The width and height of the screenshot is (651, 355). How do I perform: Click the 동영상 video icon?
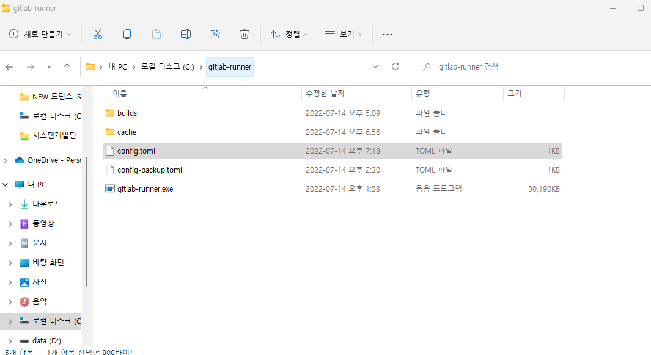[24, 224]
